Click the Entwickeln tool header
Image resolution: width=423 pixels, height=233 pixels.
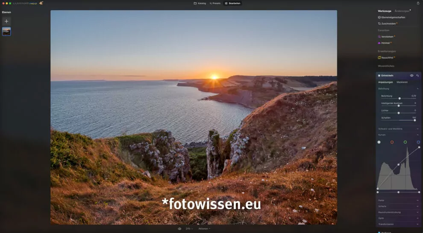(x=388, y=76)
